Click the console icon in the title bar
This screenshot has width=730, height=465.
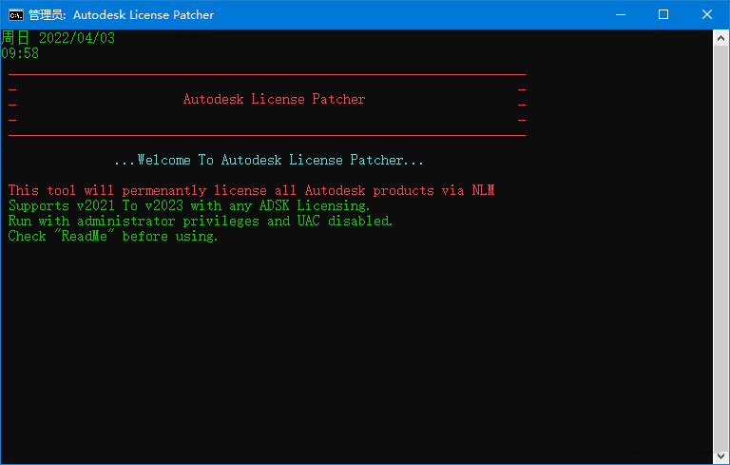[x=16, y=14]
